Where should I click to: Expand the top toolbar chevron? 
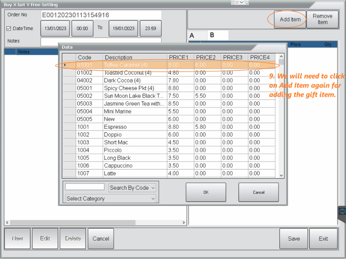point(242,2)
